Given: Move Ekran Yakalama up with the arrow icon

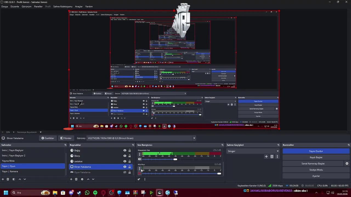Looking at the screenshot, I should click(x=88, y=179).
